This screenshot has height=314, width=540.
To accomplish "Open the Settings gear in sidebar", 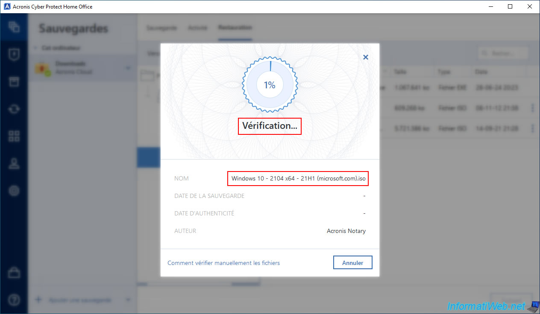I will coord(14,191).
